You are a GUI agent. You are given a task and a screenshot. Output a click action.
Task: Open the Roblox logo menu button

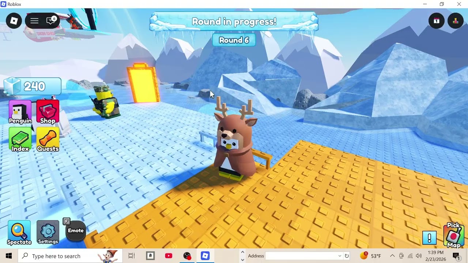[14, 20]
